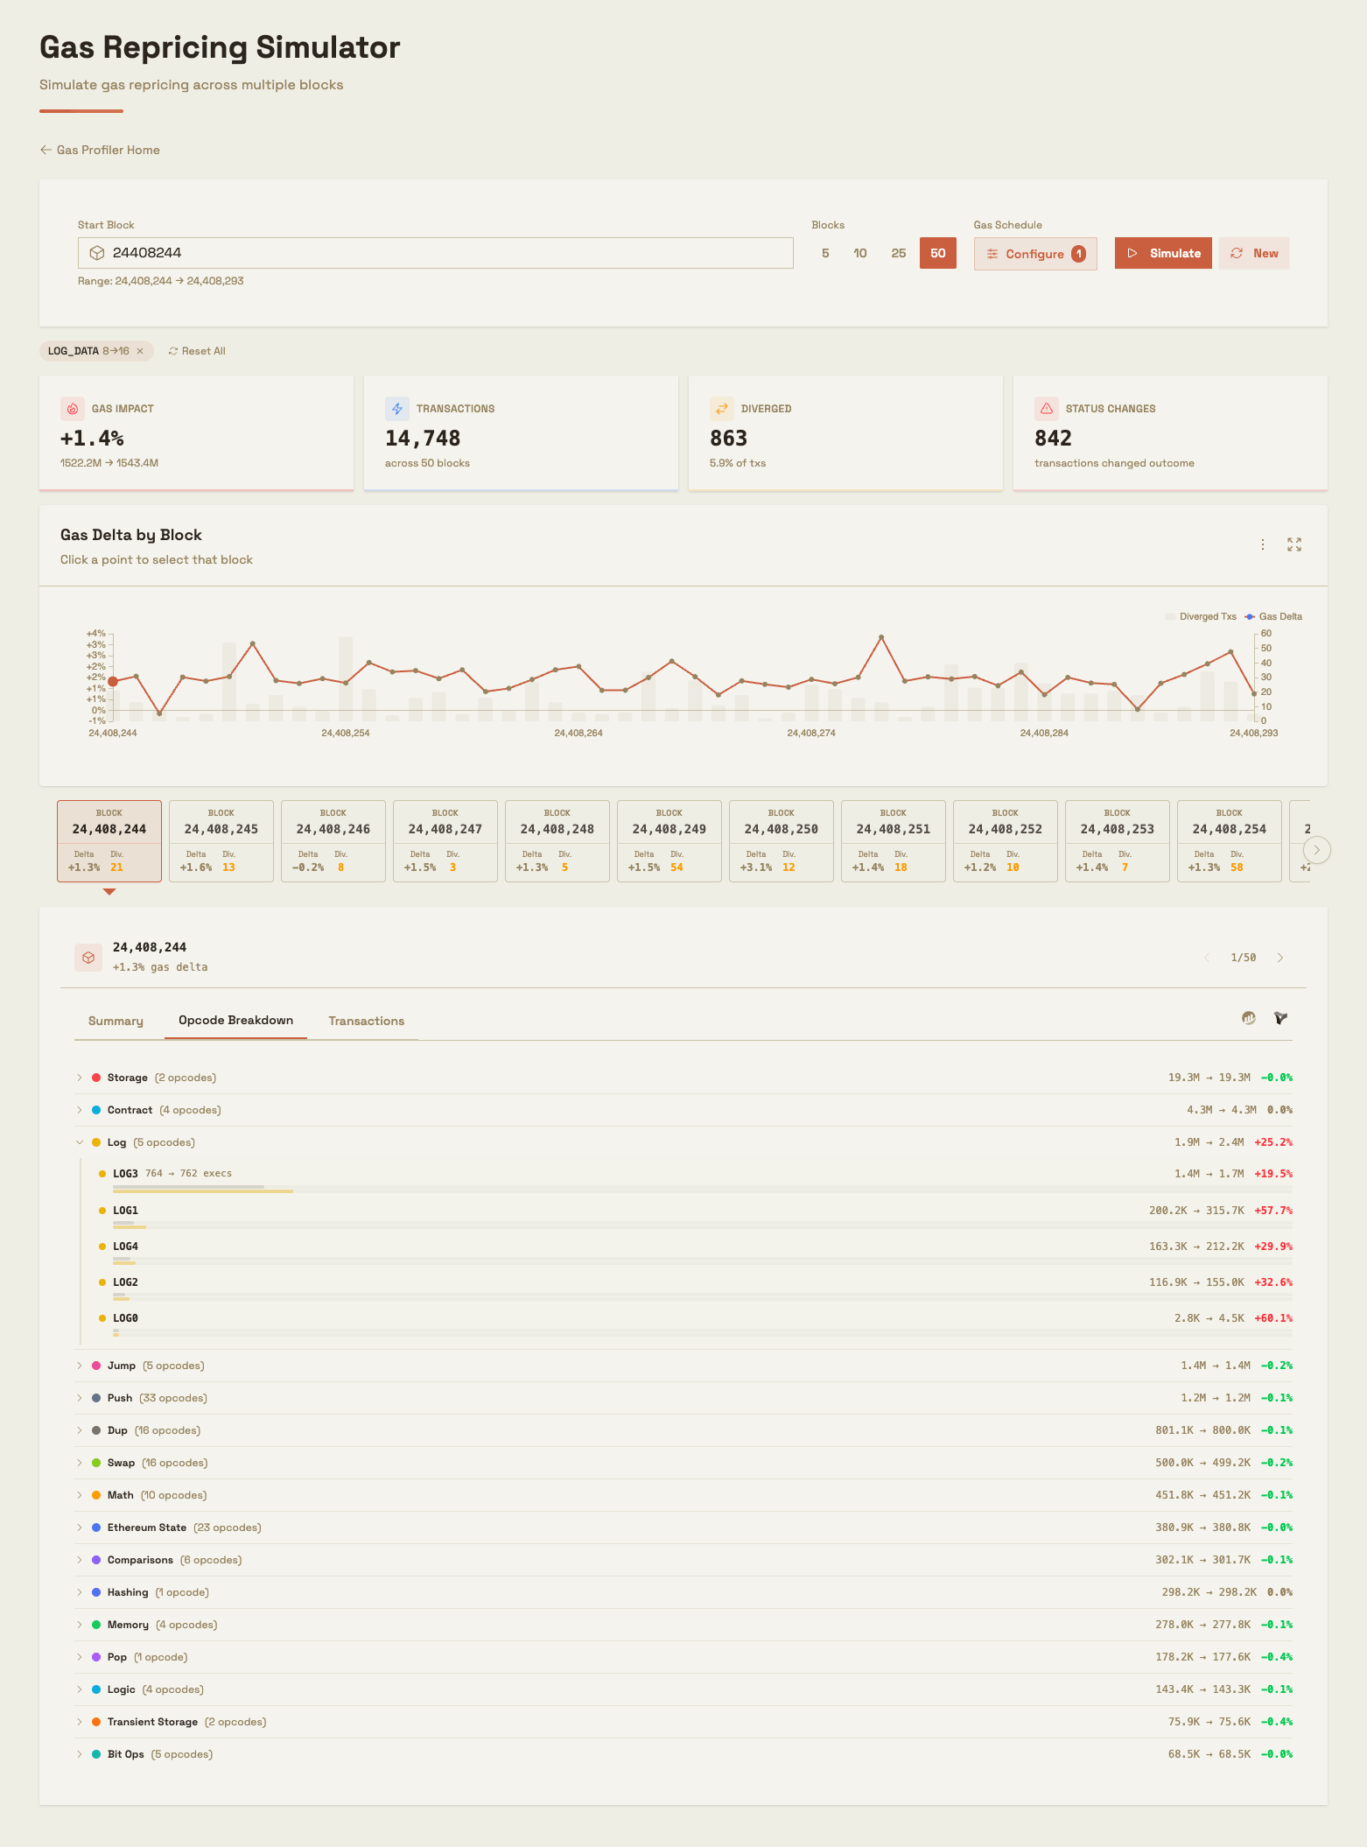The image size is (1367, 1847).
Task: Expand the Swap opcode category
Action: pyautogui.click(x=683, y=1463)
